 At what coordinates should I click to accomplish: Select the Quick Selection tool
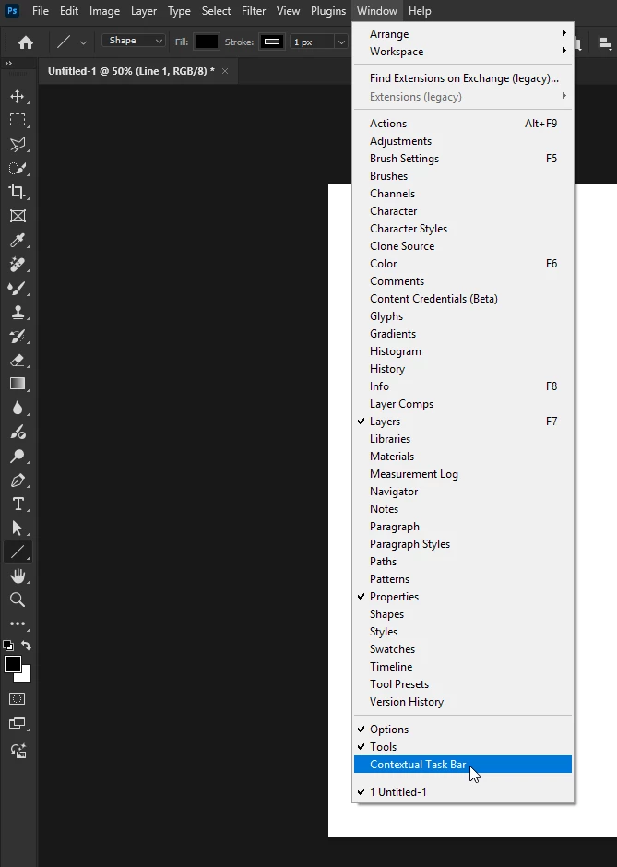click(18, 168)
